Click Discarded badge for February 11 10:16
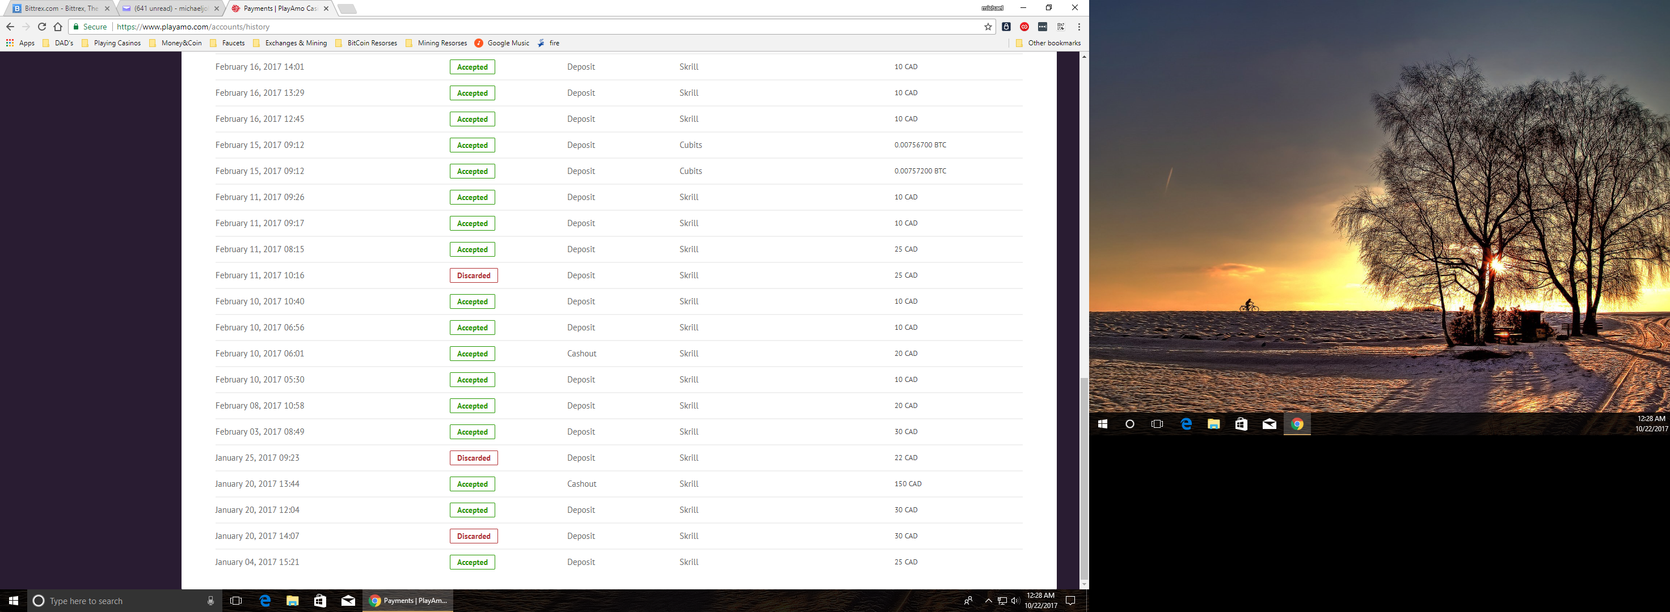The height and width of the screenshot is (612, 1670). [x=474, y=275]
